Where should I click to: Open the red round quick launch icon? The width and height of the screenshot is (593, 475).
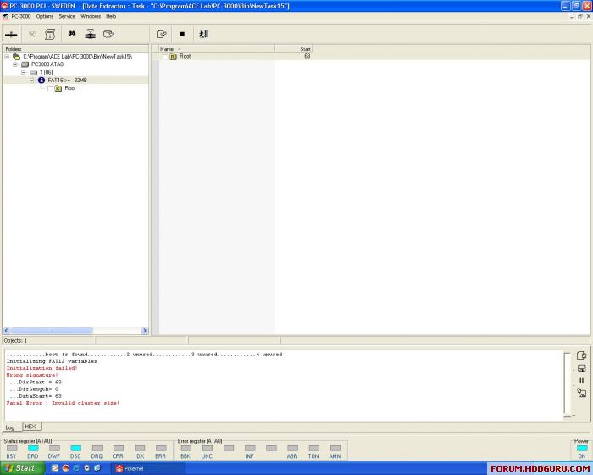point(66,468)
